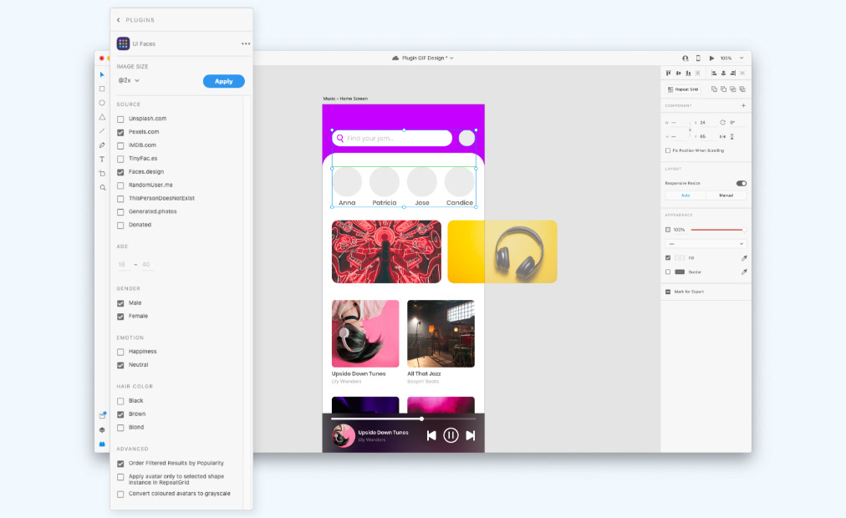Select the yellow headphones image
This screenshot has height=518, width=846.
point(502,251)
